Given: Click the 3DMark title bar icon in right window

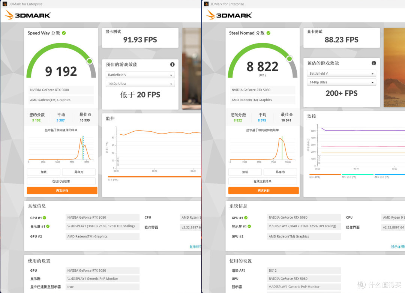Looking at the screenshot, I should tap(206, 4).
